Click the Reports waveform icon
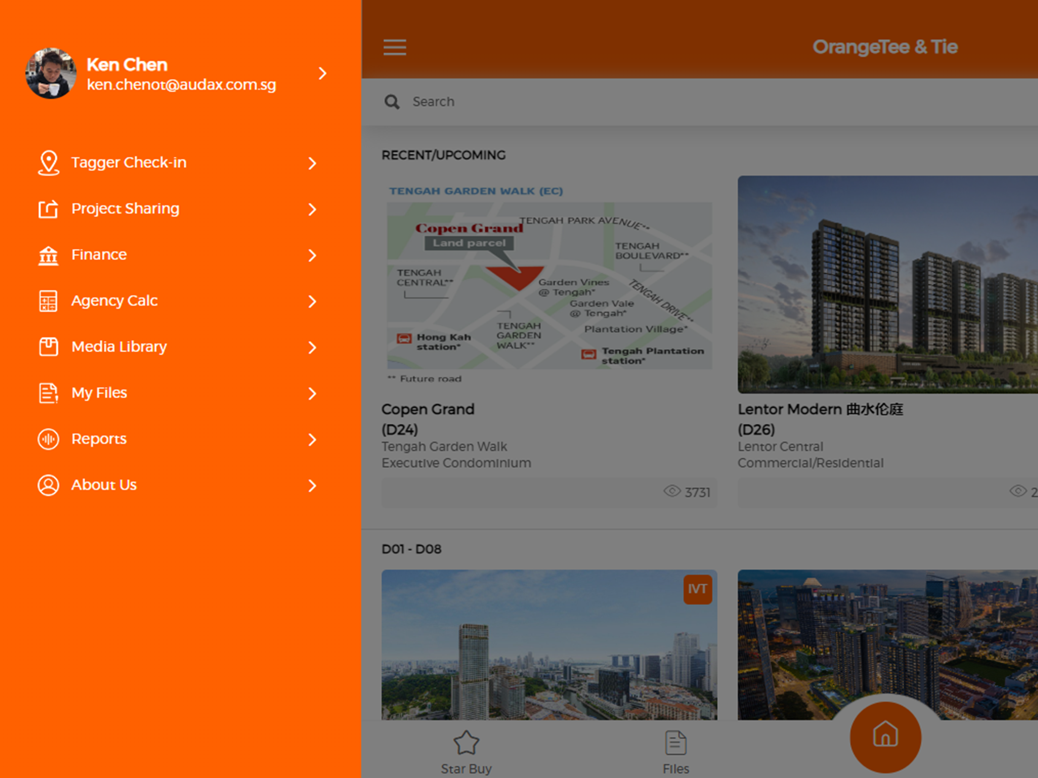 coord(48,439)
